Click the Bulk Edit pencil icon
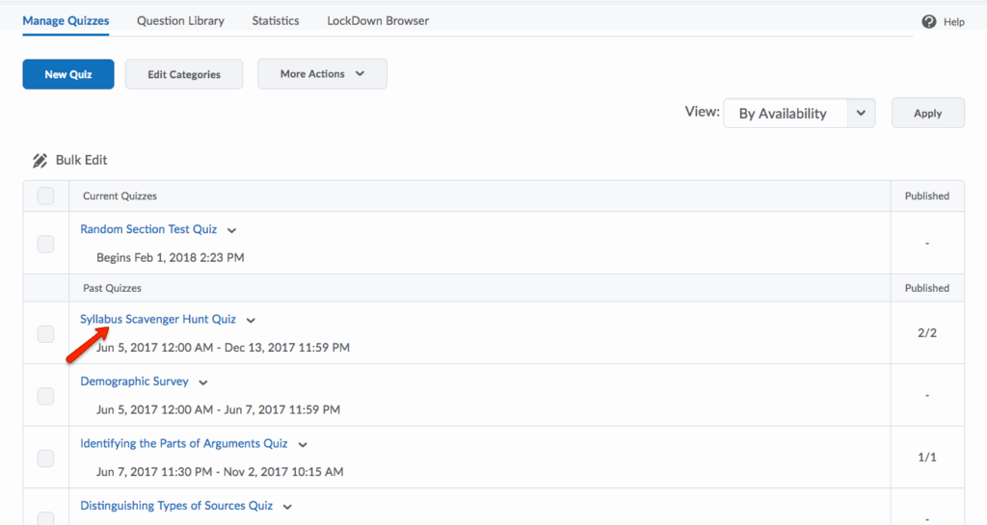This screenshot has width=987, height=525. [40, 161]
